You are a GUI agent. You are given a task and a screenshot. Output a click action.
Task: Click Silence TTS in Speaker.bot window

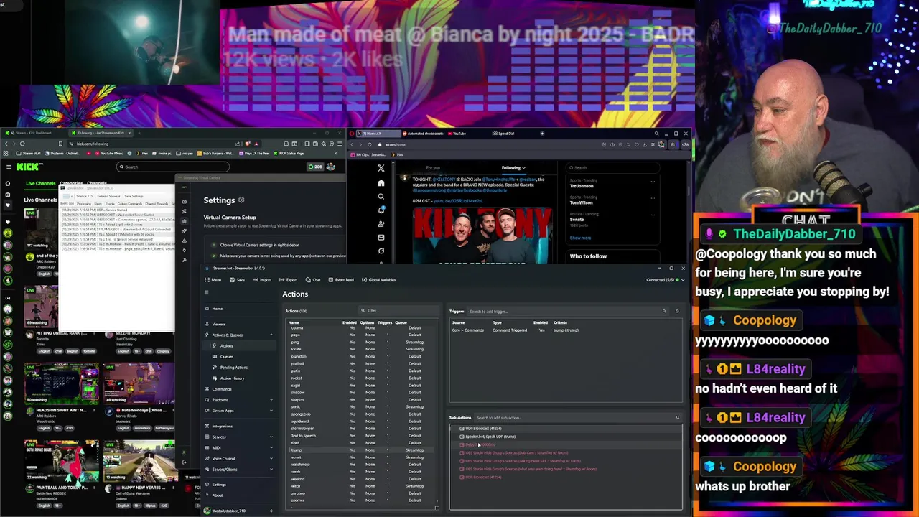coord(85,196)
